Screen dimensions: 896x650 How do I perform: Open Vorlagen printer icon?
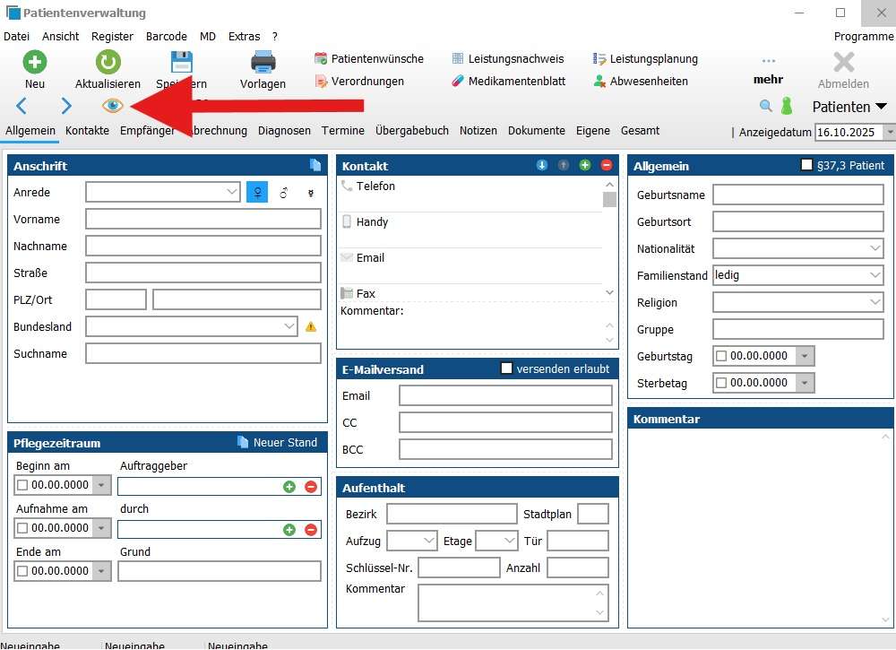tap(263, 62)
